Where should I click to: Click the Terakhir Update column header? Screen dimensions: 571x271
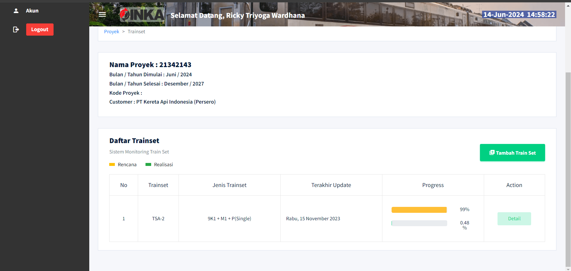(x=331, y=185)
